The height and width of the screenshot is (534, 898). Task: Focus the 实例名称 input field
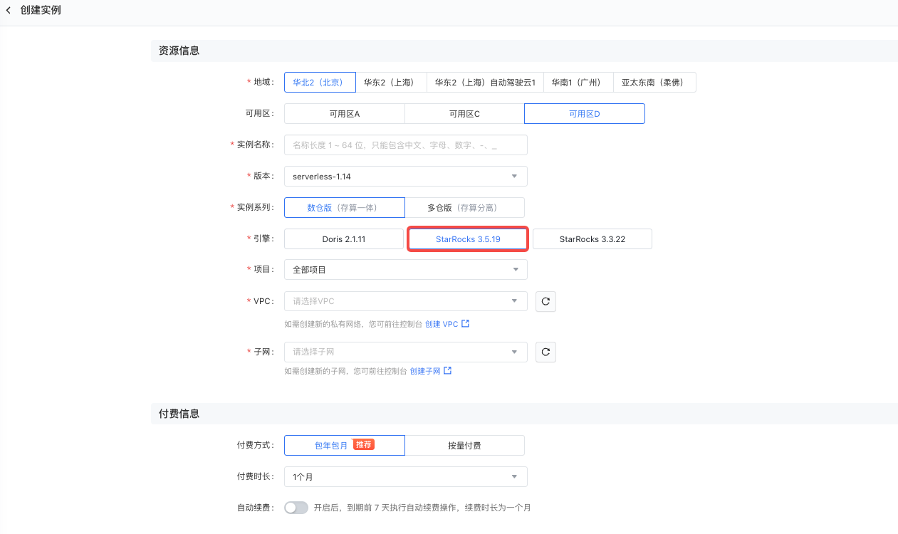[x=405, y=145]
